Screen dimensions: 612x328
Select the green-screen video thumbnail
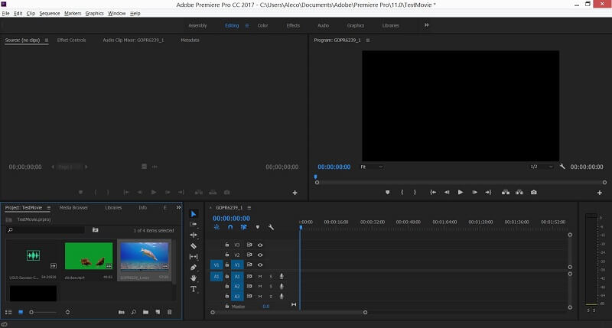pyautogui.click(x=89, y=256)
